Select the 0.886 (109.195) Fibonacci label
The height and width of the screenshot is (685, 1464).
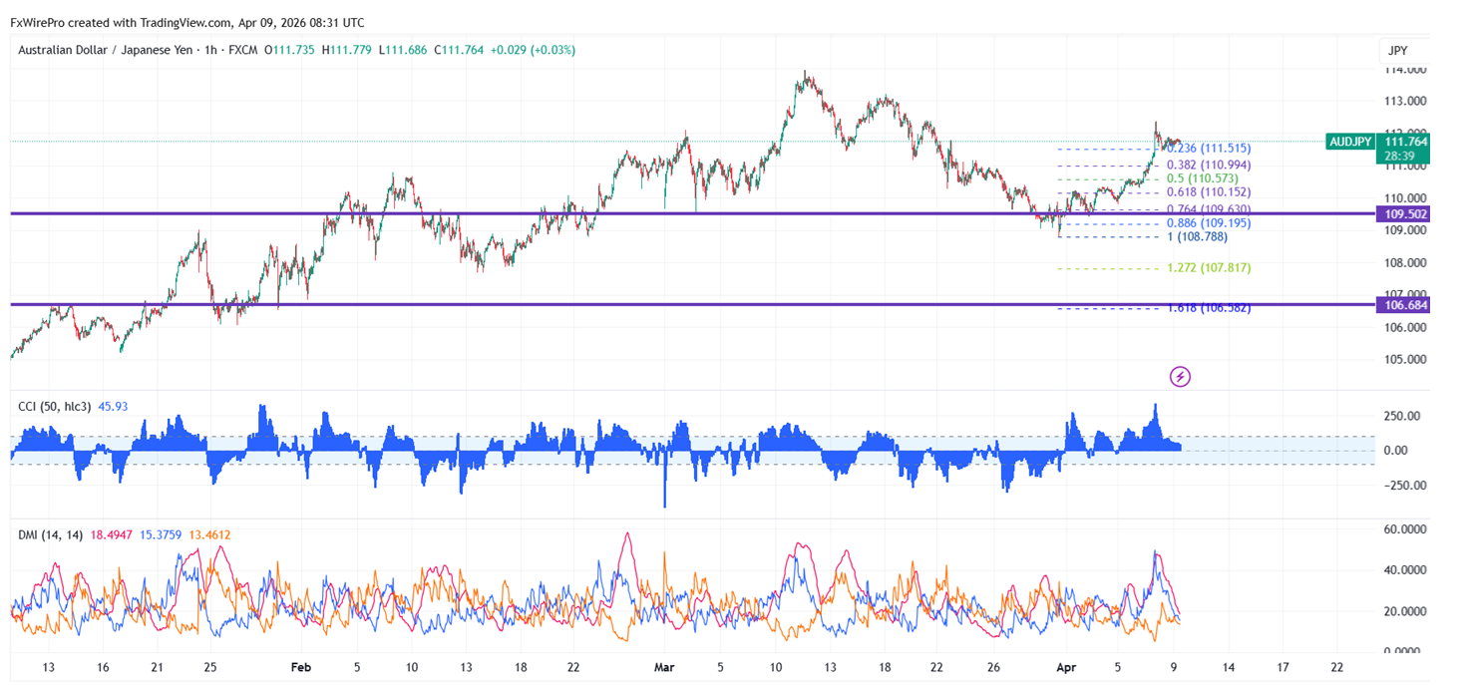click(1209, 223)
